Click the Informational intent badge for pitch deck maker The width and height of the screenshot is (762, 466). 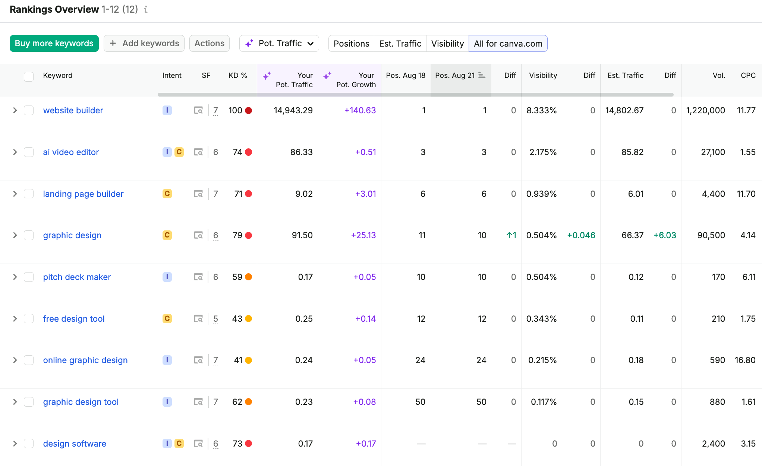(x=167, y=277)
